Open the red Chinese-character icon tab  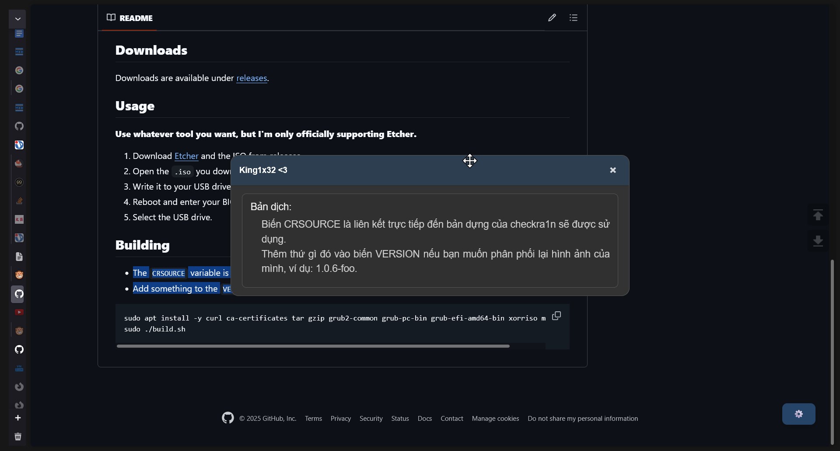coord(19,219)
